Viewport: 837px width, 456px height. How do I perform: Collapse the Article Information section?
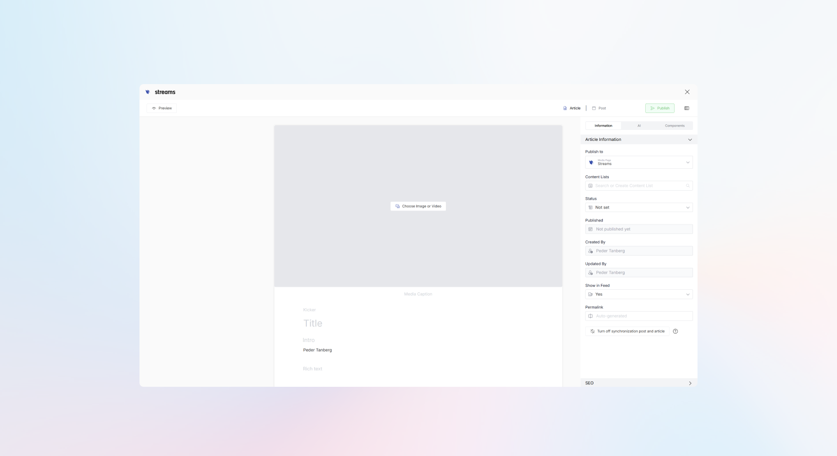690,139
